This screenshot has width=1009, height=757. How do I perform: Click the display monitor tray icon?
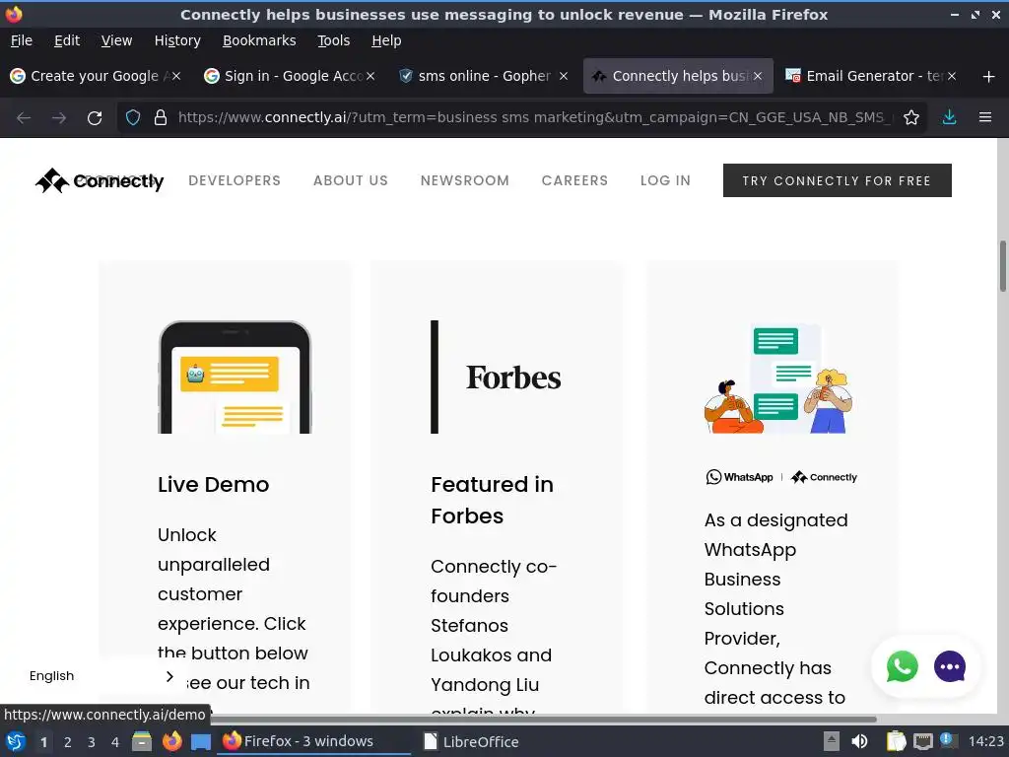coord(922,741)
